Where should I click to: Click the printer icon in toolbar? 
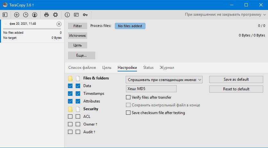[46, 15]
